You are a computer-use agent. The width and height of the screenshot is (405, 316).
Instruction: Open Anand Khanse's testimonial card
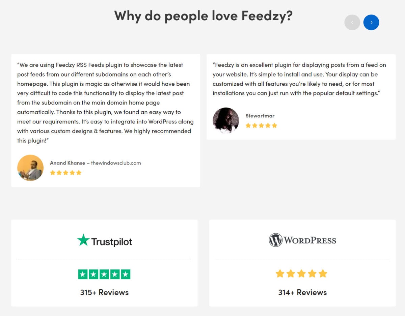pyautogui.click(x=105, y=120)
